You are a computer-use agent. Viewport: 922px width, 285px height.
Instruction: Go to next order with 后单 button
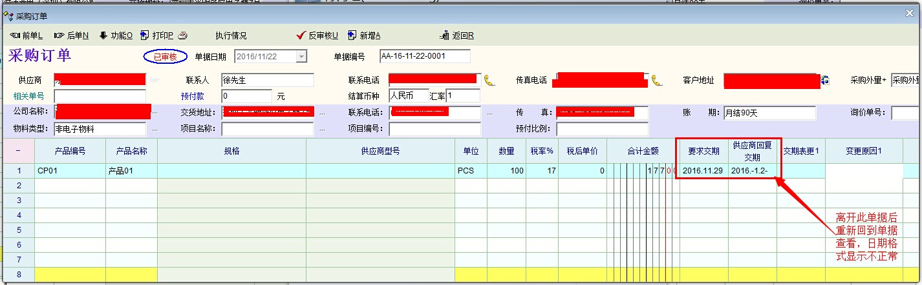[72, 35]
